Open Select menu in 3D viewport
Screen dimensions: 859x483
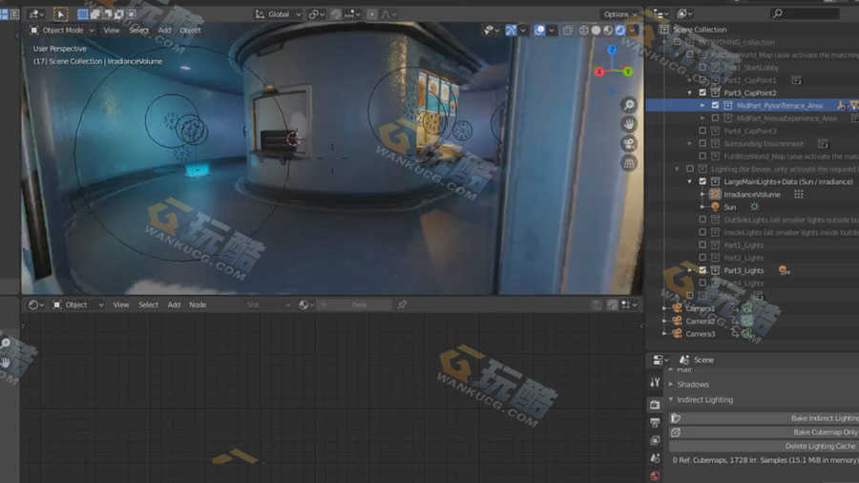[138, 31]
